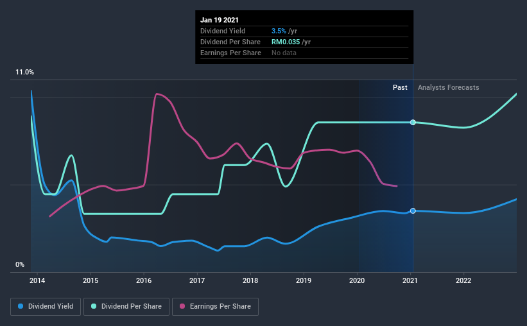Click the 3.5% dividend yield tooltip value

279,31
